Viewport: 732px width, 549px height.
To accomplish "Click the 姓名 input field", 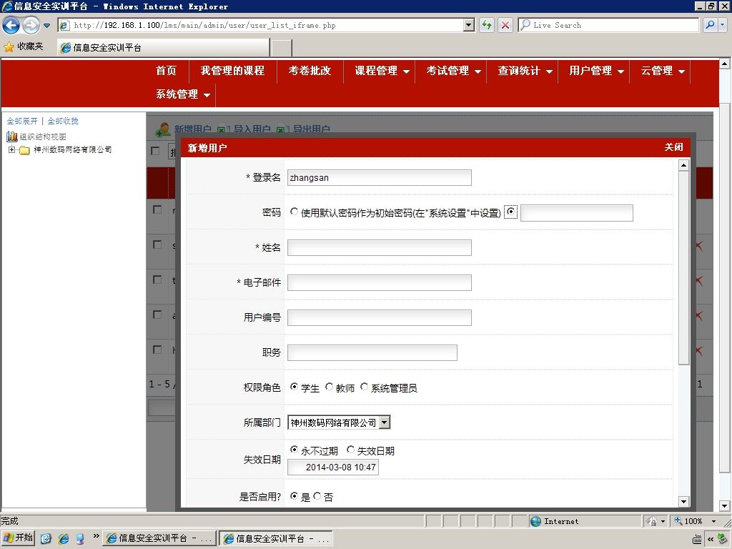I will pyautogui.click(x=379, y=248).
